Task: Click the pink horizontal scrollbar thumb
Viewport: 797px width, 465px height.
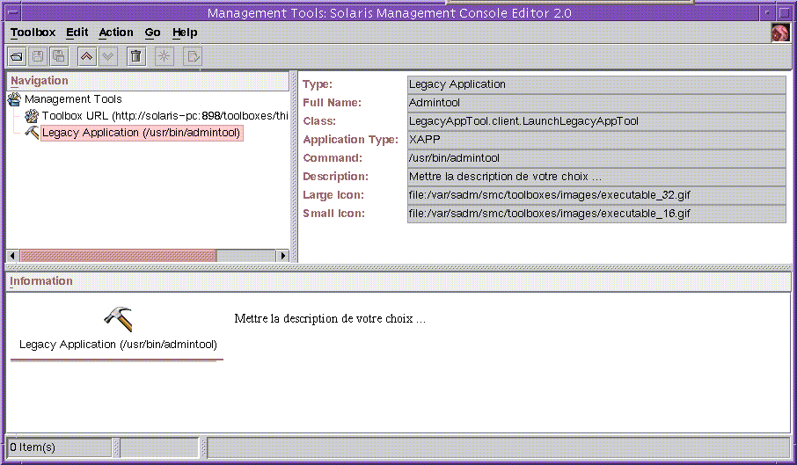Action: coord(118,255)
